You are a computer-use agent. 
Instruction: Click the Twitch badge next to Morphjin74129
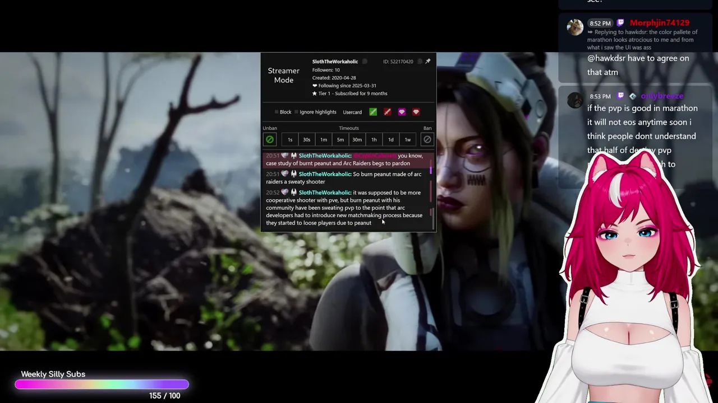(620, 23)
